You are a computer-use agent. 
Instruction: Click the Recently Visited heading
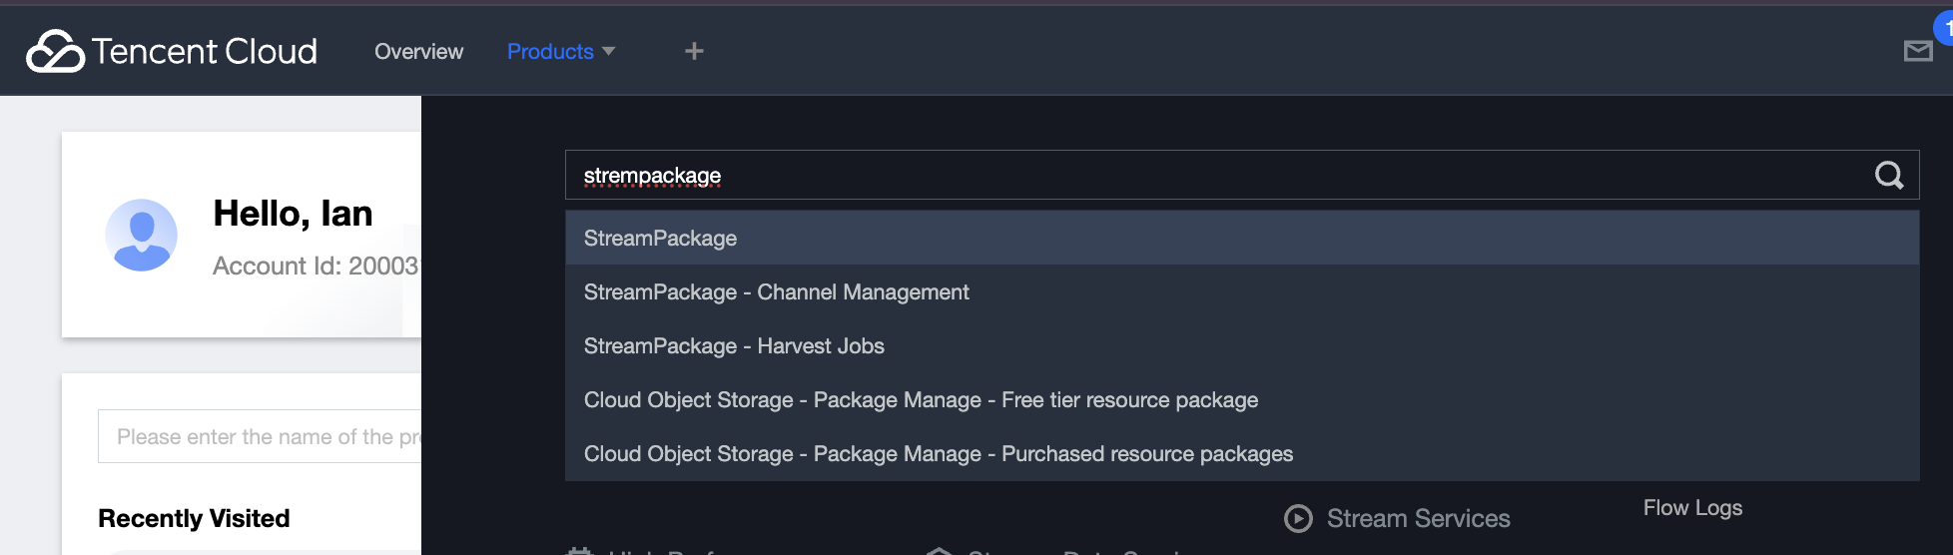pos(194,518)
